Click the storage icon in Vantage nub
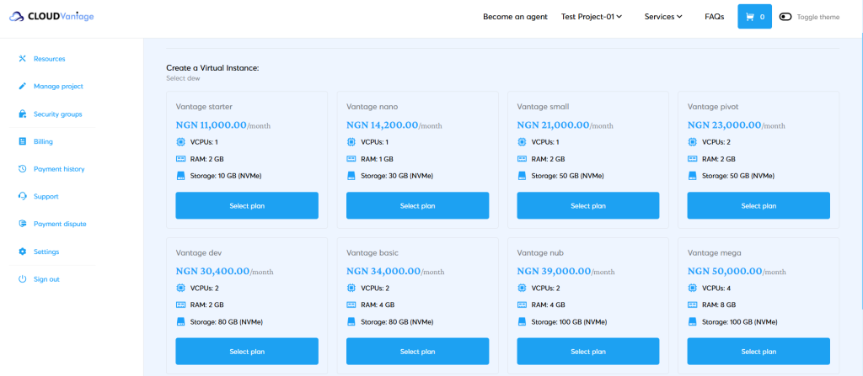 point(522,321)
